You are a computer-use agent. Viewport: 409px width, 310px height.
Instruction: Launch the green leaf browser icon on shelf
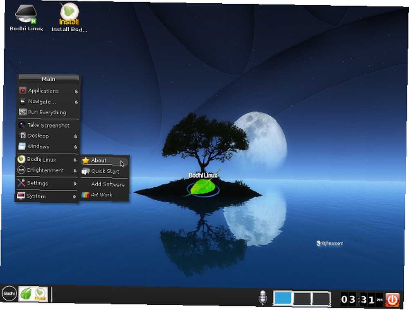point(25,294)
